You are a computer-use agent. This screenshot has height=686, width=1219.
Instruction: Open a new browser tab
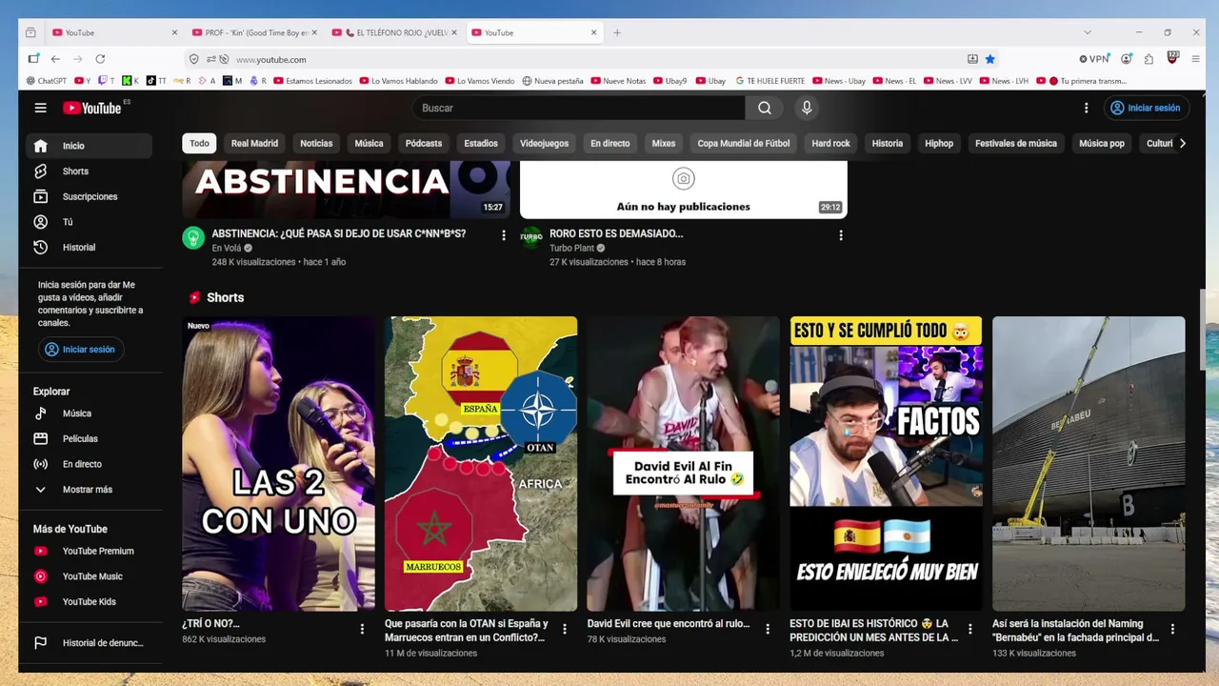(x=617, y=32)
